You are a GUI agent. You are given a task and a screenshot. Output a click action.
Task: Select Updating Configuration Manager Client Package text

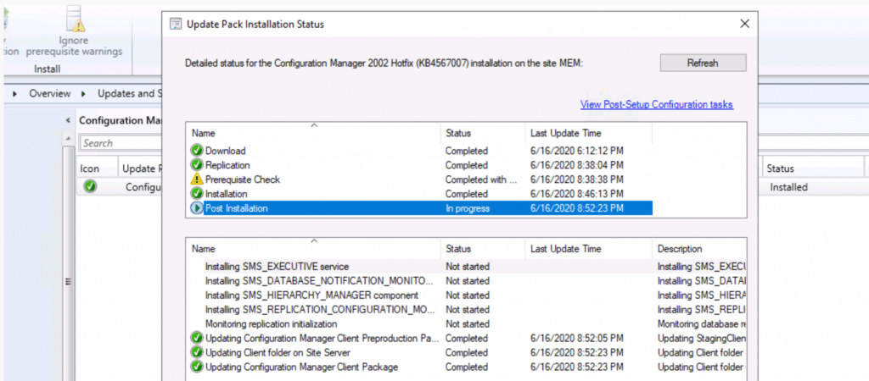(301, 367)
